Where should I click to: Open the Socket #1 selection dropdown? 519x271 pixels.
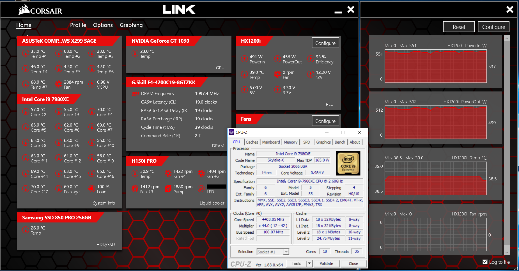click(x=273, y=252)
